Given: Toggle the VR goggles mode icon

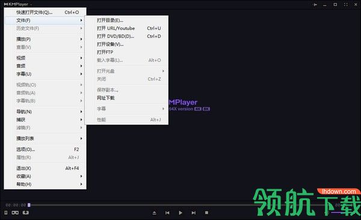Looking at the screenshot, I should click(x=15, y=213).
